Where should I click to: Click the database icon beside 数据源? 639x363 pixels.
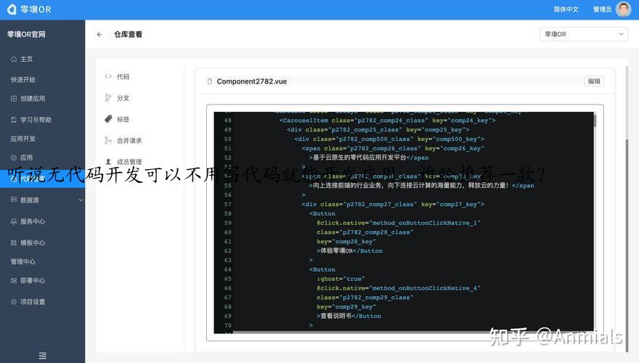coord(14,200)
